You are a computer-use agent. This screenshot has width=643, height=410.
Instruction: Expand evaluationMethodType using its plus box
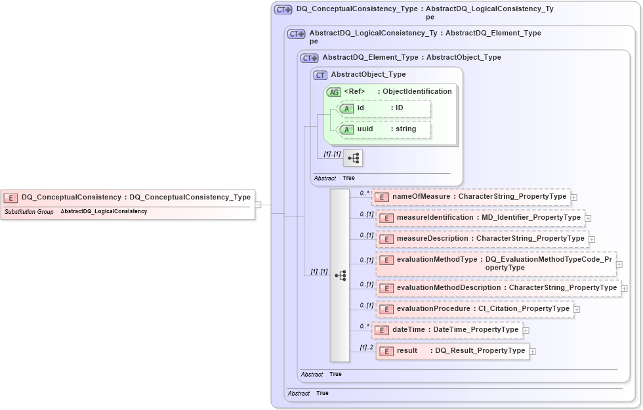(x=619, y=263)
